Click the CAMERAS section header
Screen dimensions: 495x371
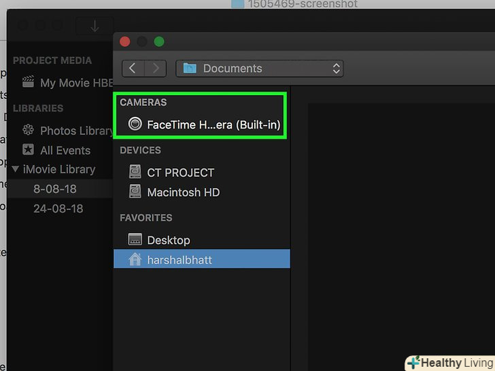point(143,102)
